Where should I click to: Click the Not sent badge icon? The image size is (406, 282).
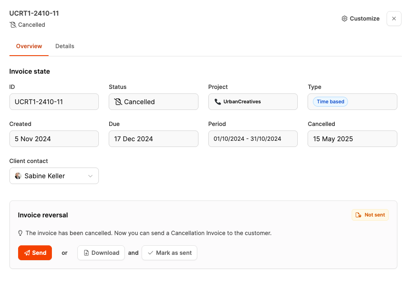pyautogui.click(x=358, y=215)
